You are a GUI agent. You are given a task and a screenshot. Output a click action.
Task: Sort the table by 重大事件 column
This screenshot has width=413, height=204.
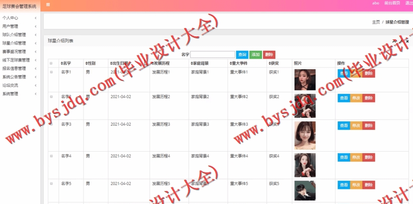click(x=238, y=63)
